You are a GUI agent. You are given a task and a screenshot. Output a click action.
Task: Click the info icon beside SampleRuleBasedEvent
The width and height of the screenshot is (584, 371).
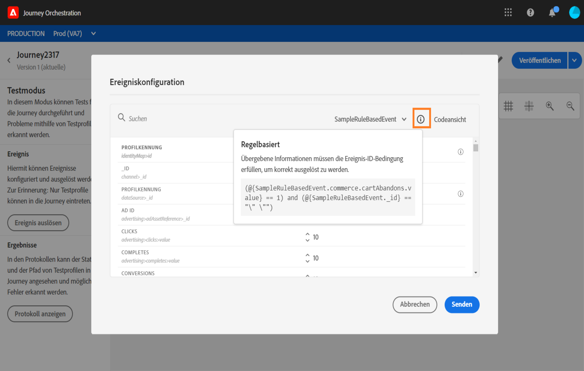pyautogui.click(x=421, y=119)
